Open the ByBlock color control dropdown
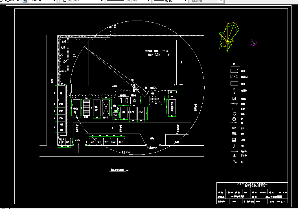This screenshot has height=209, width=298. [x=102, y=1]
